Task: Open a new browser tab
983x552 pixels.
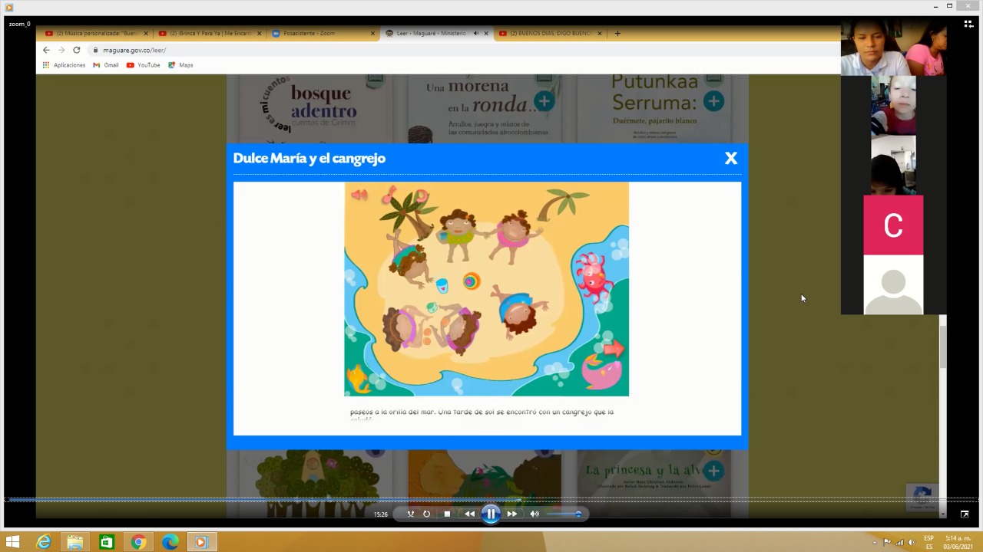Action: pos(617,33)
